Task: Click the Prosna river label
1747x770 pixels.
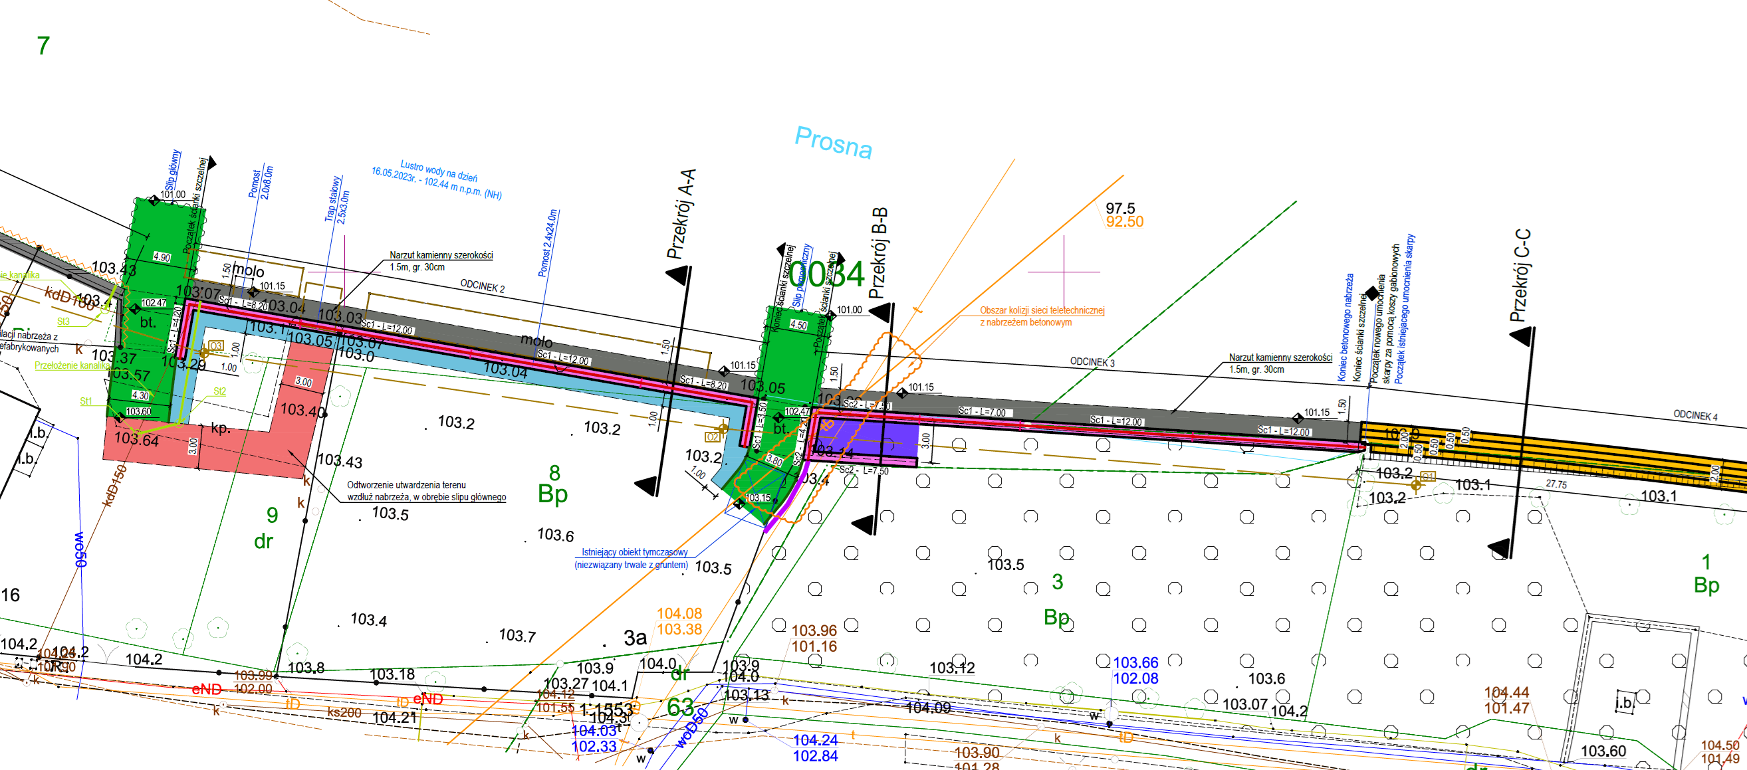Action: click(833, 142)
